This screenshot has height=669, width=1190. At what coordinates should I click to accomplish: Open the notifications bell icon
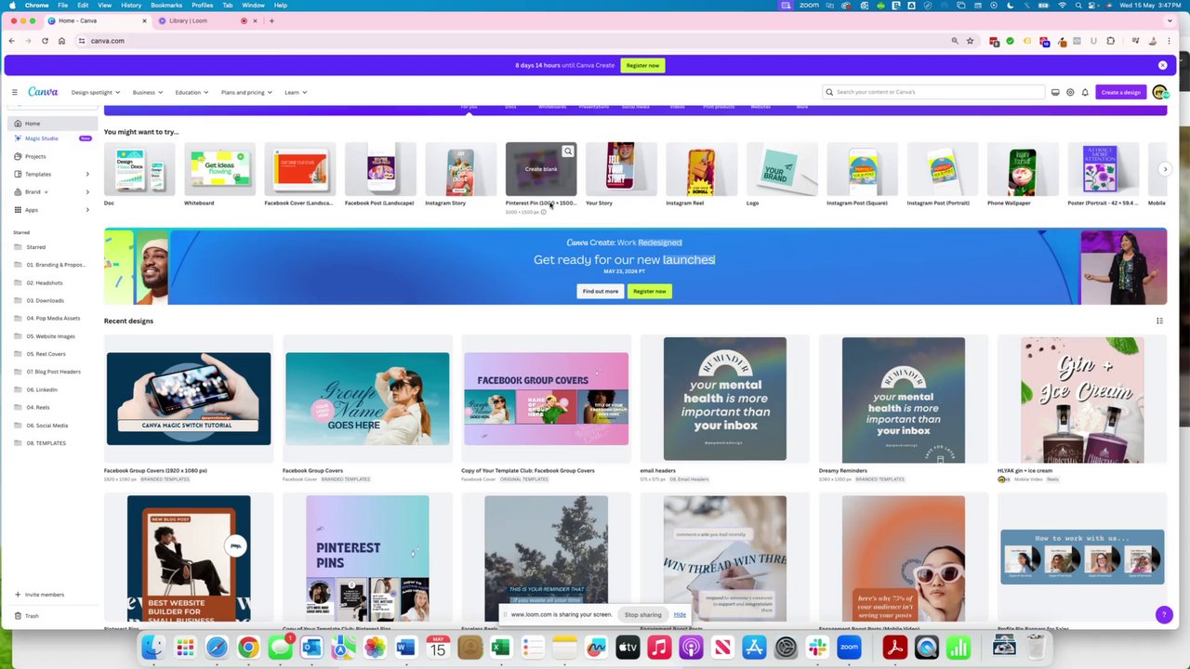pyautogui.click(x=1085, y=92)
